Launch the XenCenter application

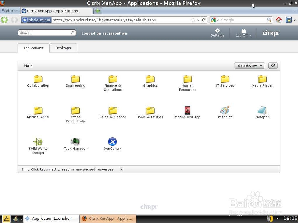[113, 144]
